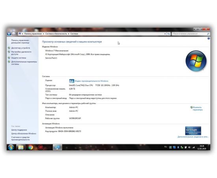Open the volume speaker tray icon
217x178 pixels.
tap(189, 147)
